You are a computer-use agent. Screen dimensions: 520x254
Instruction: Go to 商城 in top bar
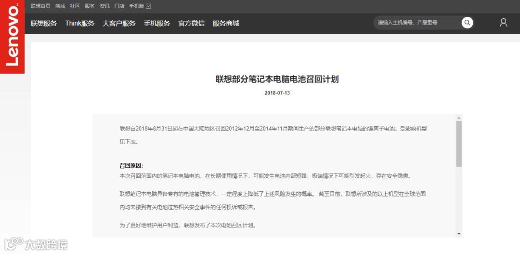point(60,6)
